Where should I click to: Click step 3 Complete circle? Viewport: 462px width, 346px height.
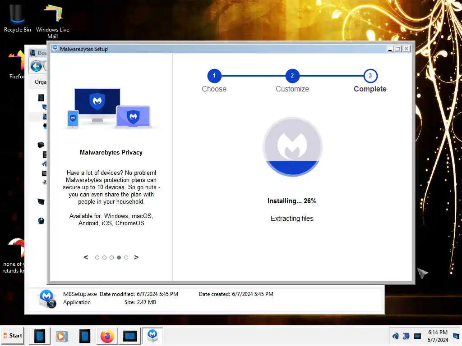(x=370, y=76)
